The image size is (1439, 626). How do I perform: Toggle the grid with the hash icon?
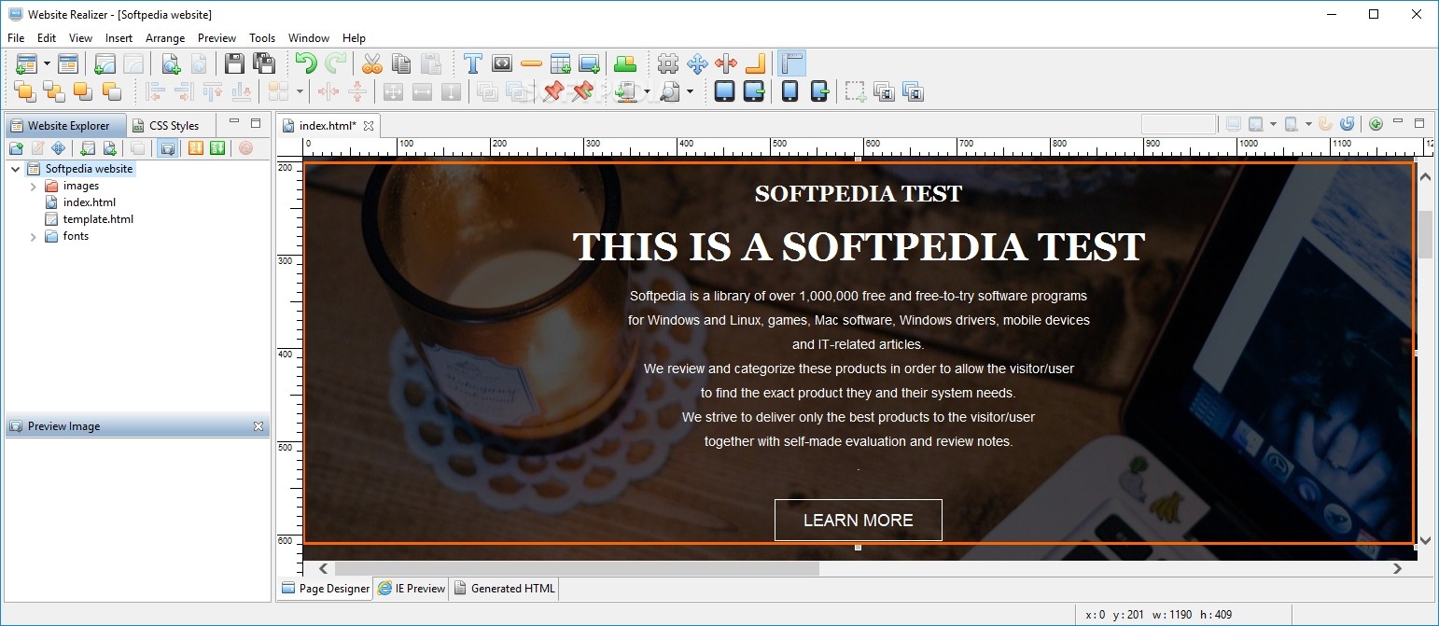[668, 63]
